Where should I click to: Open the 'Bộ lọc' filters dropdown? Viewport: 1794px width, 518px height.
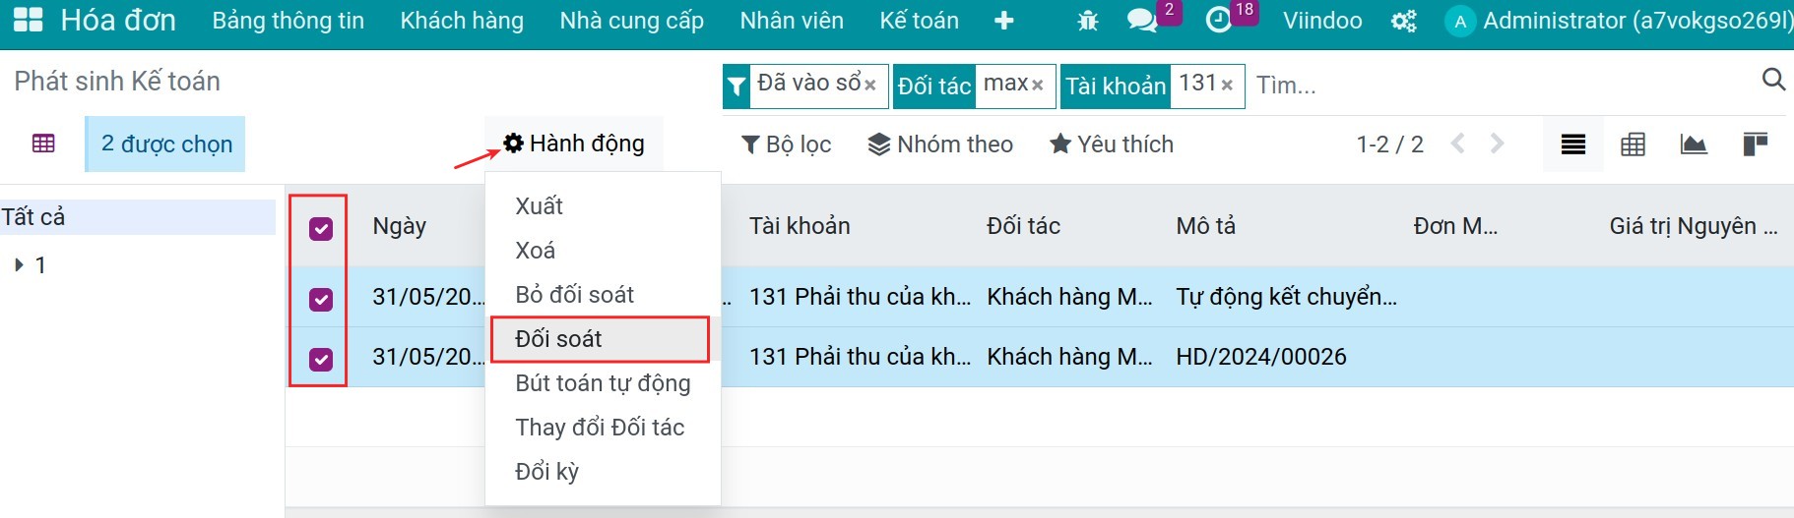[786, 144]
